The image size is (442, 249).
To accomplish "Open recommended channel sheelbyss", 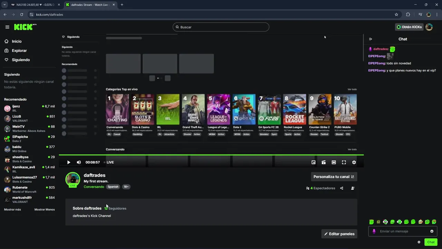I will click(x=29, y=159).
